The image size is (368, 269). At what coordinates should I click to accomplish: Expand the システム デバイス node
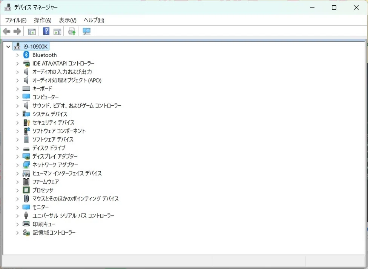(x=17, y=114)
